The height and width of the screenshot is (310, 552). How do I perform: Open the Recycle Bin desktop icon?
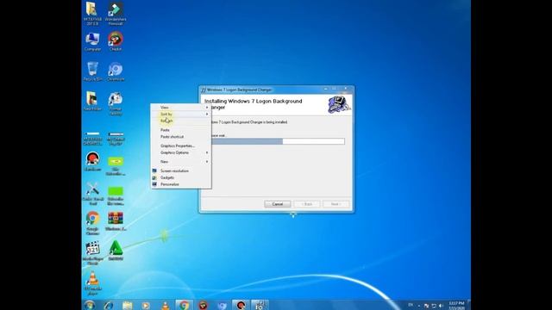pos(92,71)
